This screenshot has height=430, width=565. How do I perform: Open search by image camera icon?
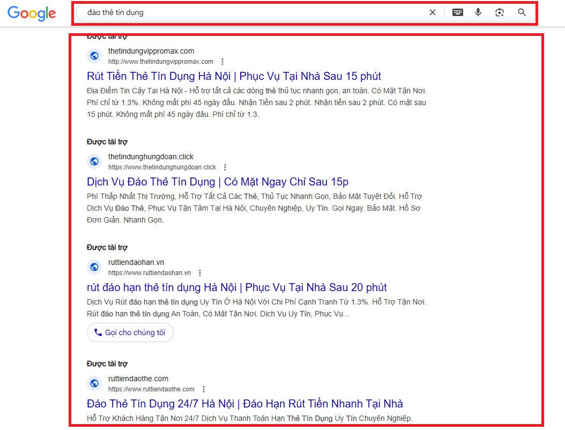tap(500, 12)
